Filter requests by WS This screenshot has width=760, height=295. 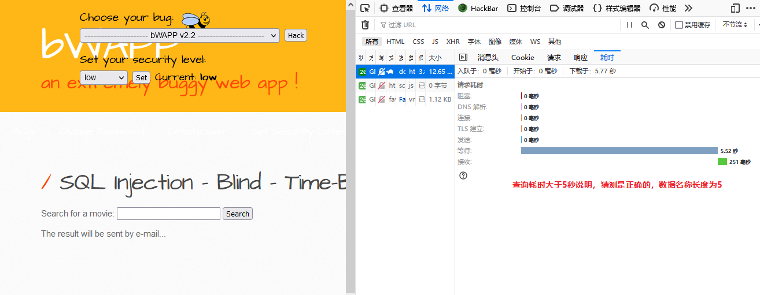(536, 42)
